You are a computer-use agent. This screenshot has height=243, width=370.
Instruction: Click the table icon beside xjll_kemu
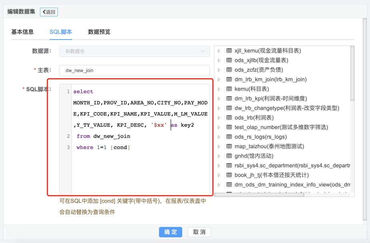[x=229, y=51]
